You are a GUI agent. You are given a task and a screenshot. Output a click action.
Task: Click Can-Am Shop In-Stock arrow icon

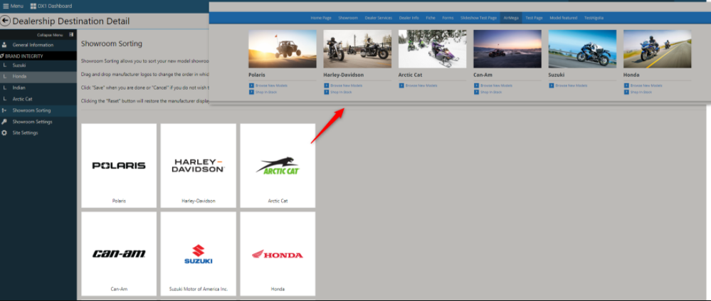(476, 92)
